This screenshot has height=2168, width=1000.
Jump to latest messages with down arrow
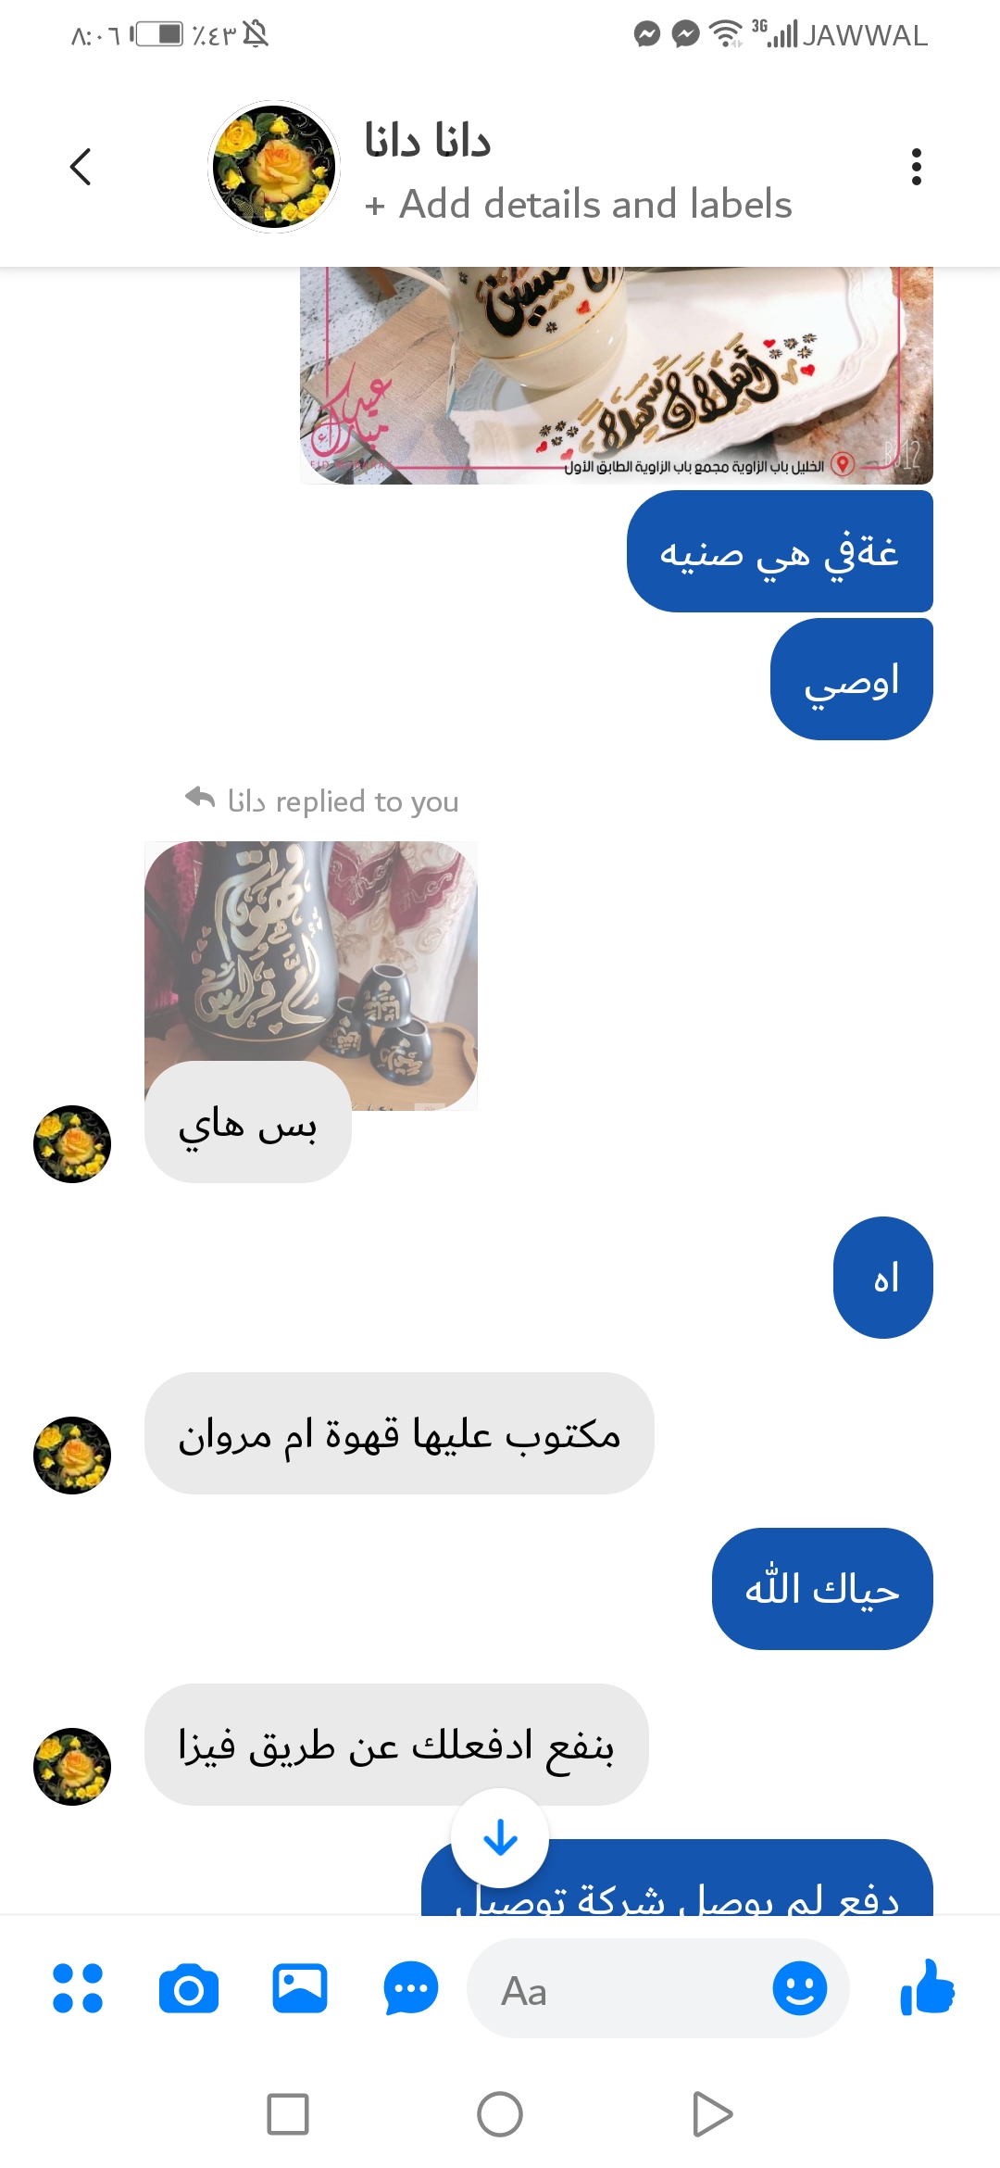(x=500, y=1838)
